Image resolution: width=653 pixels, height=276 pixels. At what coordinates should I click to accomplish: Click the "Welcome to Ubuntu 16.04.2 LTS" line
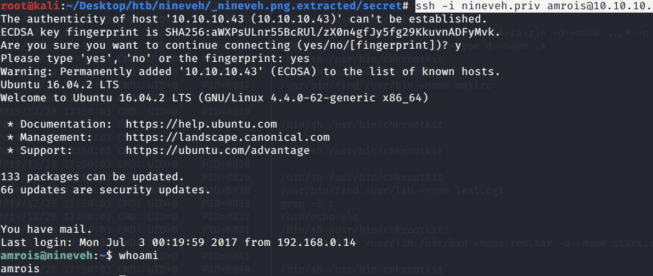pyautogui.click(x=214, y=98)
